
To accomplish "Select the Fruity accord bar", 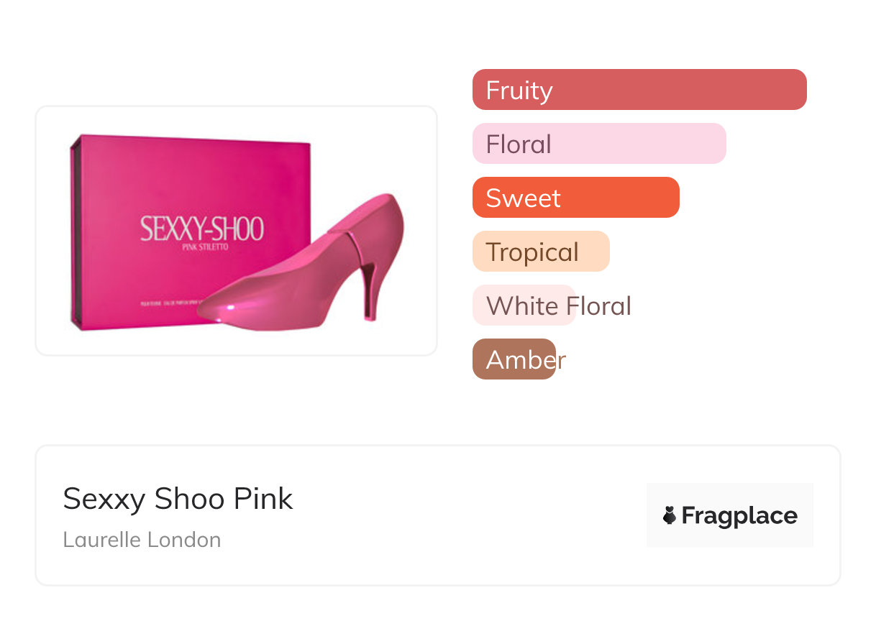I will coord(639,90).
